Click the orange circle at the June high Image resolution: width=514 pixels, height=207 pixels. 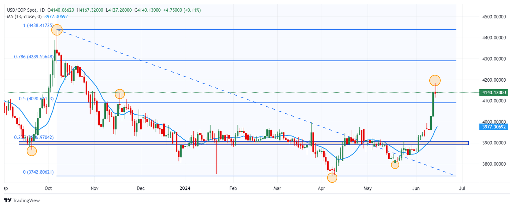435,80
